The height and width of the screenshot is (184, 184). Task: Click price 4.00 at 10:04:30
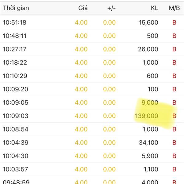pos(81,156)
